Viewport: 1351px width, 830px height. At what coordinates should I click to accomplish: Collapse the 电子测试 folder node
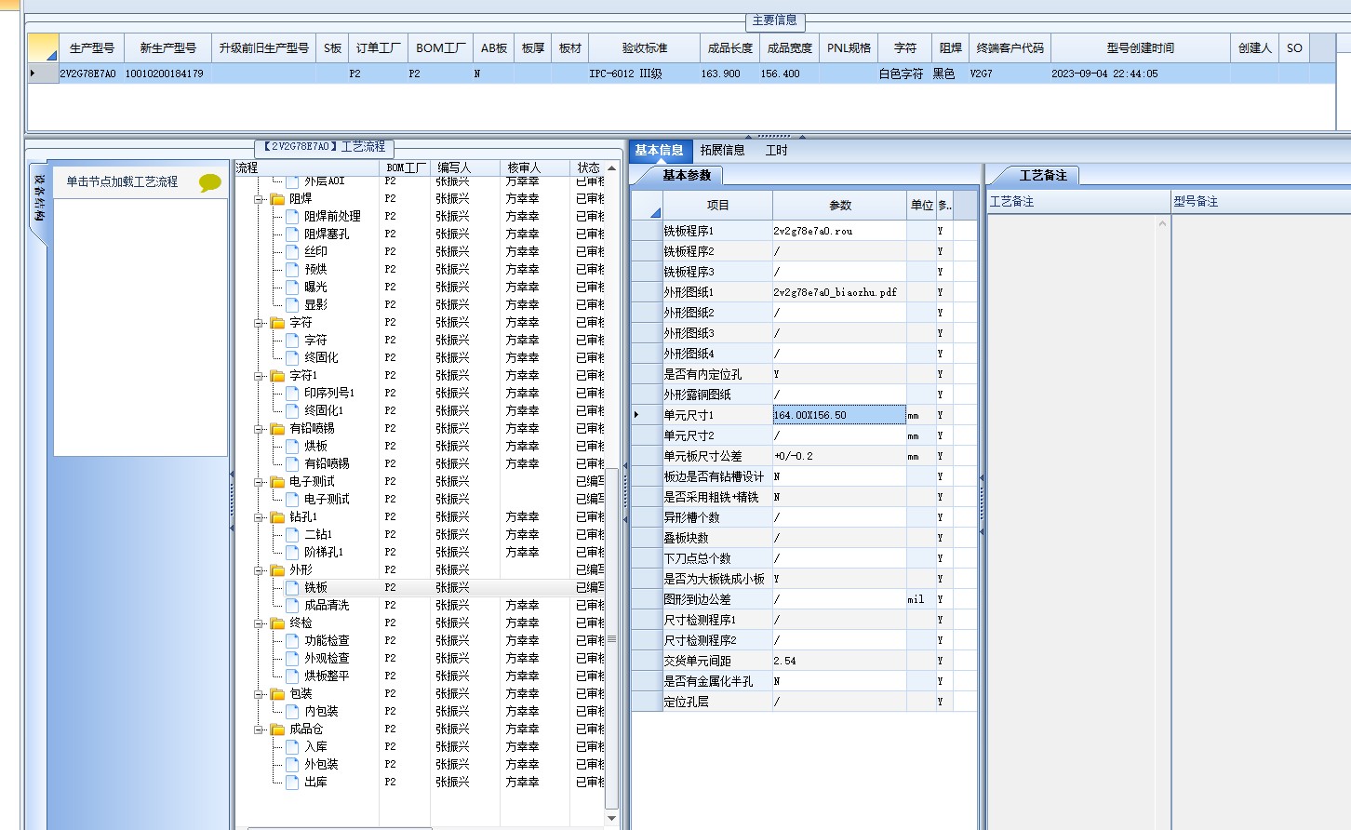tap(259, 482)
